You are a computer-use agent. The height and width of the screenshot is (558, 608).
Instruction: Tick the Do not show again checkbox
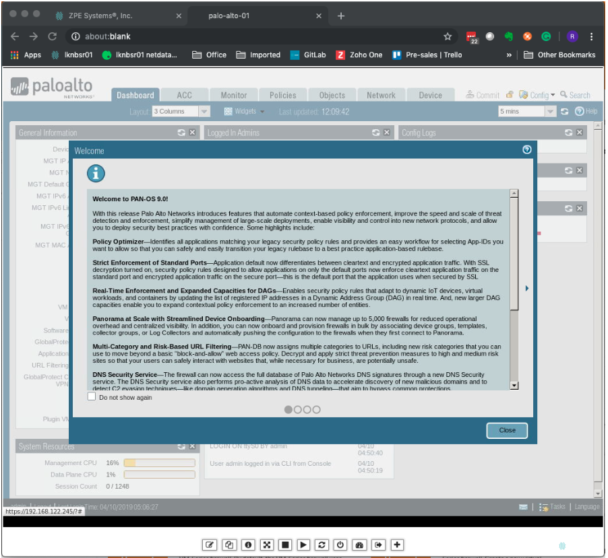92,396
